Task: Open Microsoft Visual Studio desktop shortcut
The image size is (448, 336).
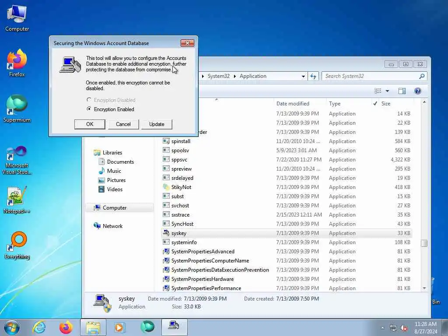Action: pyautogui.click(x=17, y=161)
